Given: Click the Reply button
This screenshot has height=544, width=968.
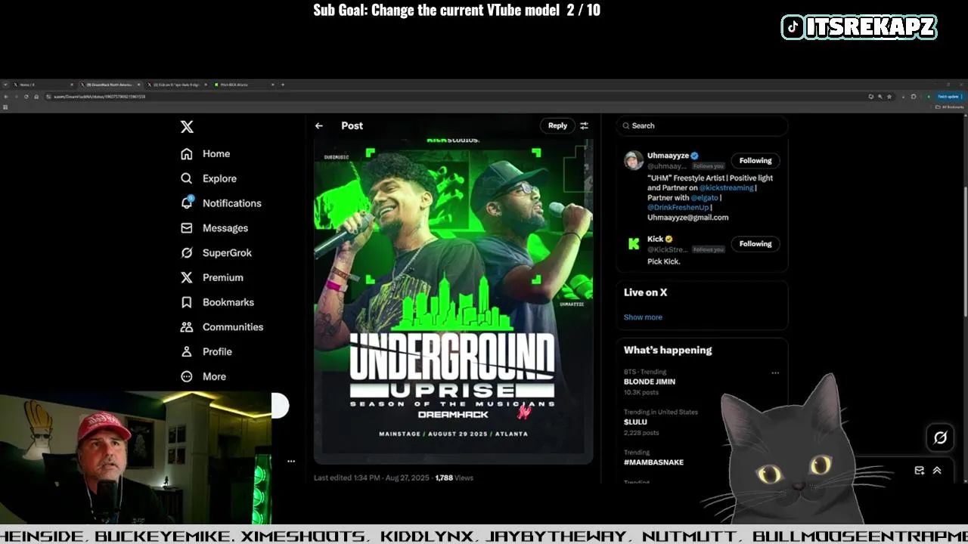Looking at the screenshot, I should click(x=557, y=125).
